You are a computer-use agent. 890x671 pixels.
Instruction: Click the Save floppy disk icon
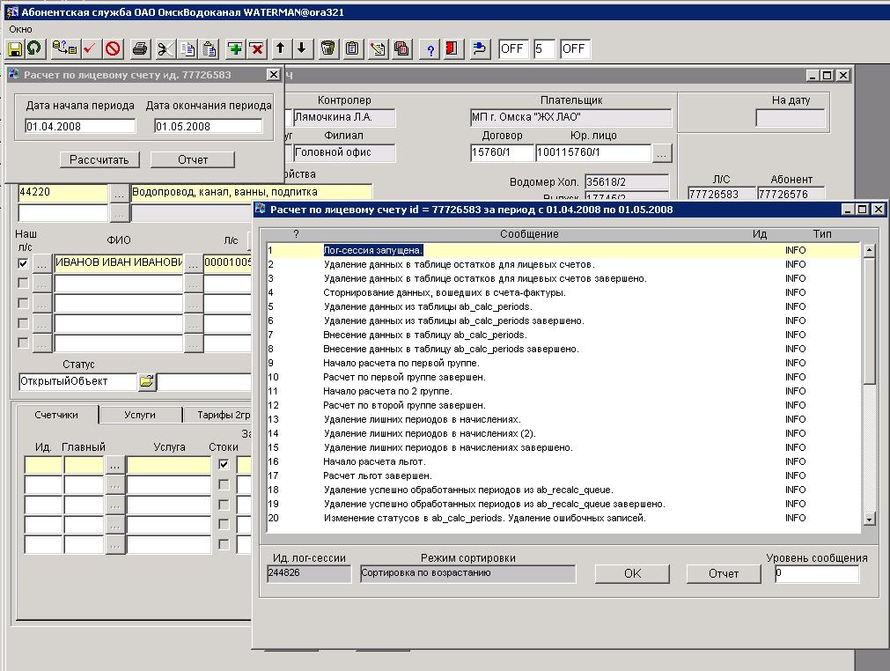(x=15, y=48)
